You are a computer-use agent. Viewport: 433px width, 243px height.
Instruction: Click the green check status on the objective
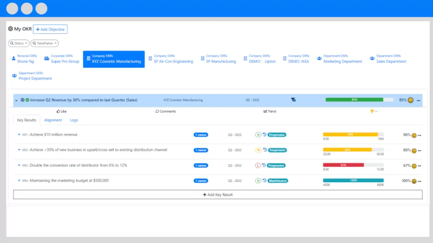click(x=27, y=100)
